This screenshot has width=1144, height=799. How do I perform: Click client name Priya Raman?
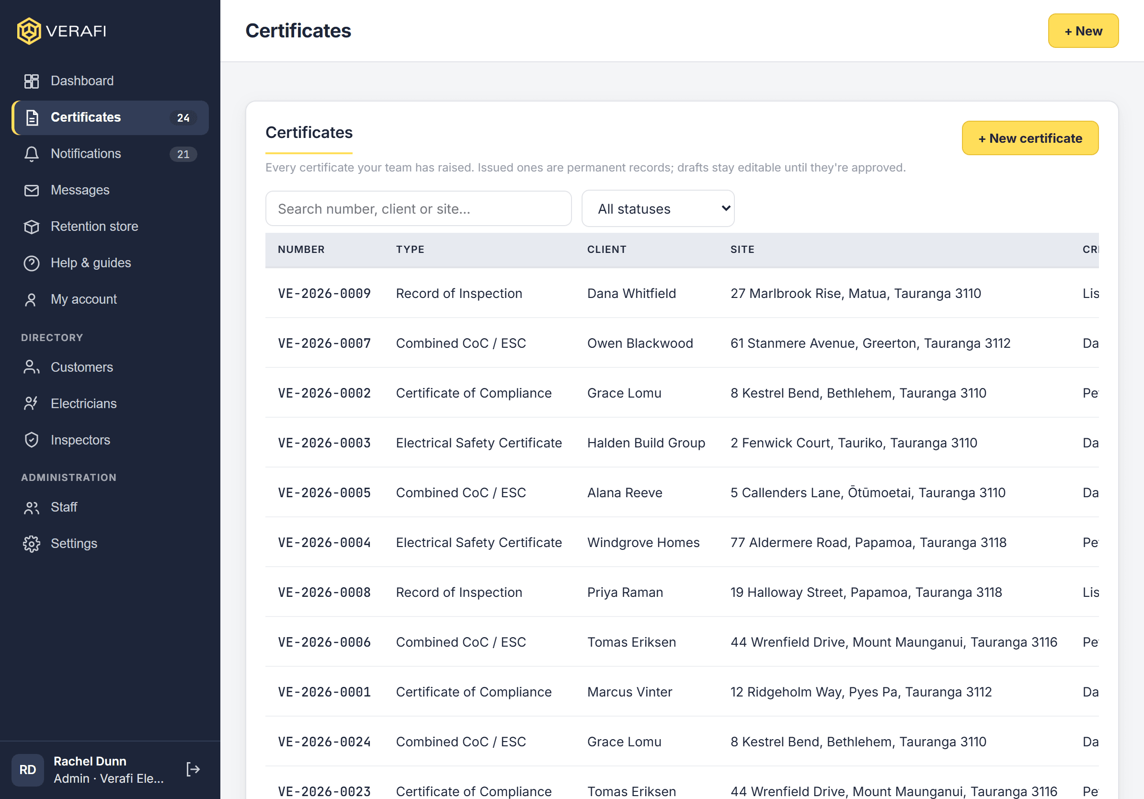tap(625, 592)
